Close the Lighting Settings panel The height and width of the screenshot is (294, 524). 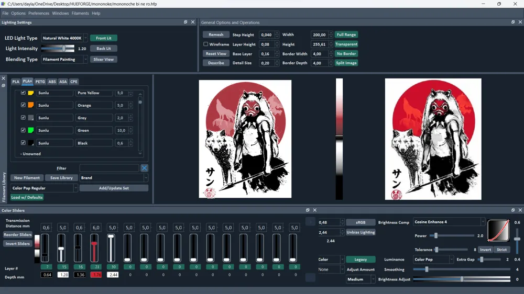193,22
